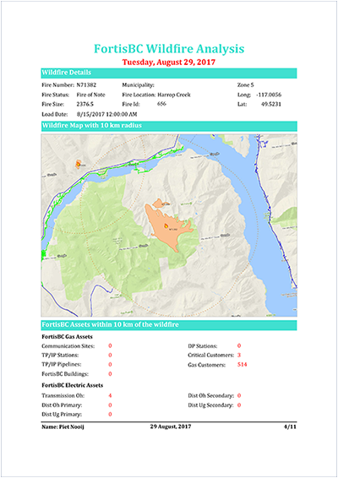Click the 'Gas Customers:' label

click(x=206, y=365)
